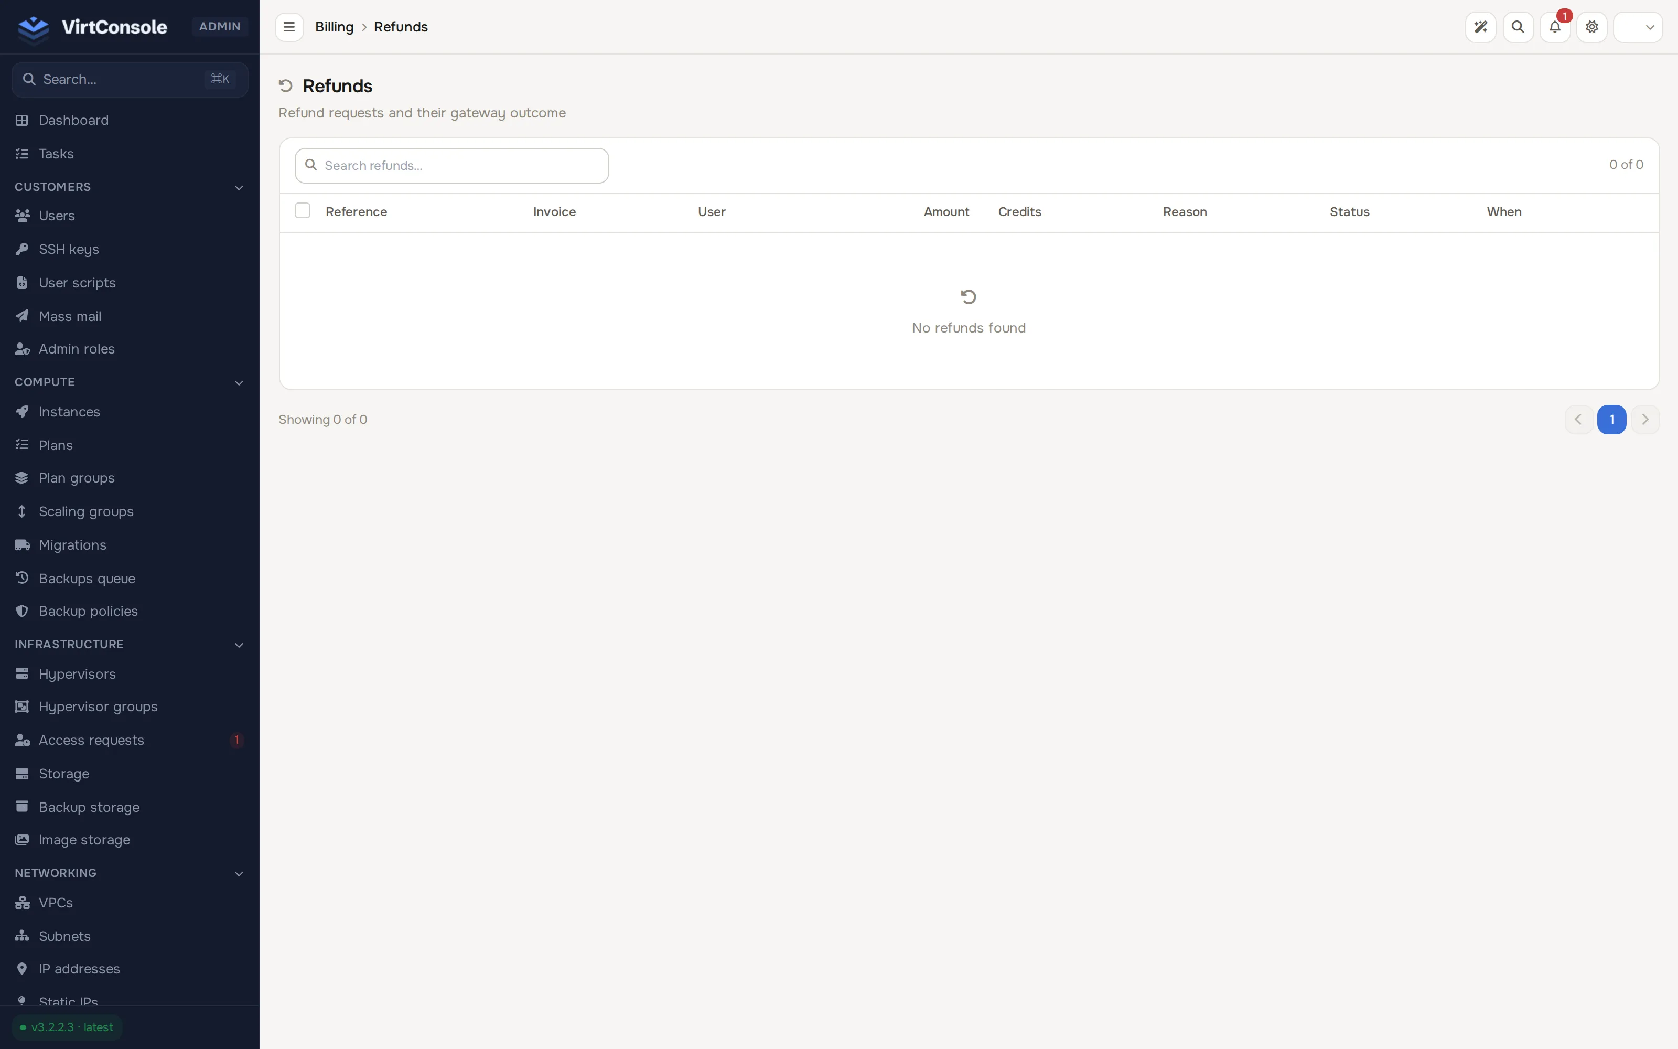Screen dimensions: 1678x1049
Task: Toggle the sidebar hamburger menu button
Action: (x=289, y=27)
